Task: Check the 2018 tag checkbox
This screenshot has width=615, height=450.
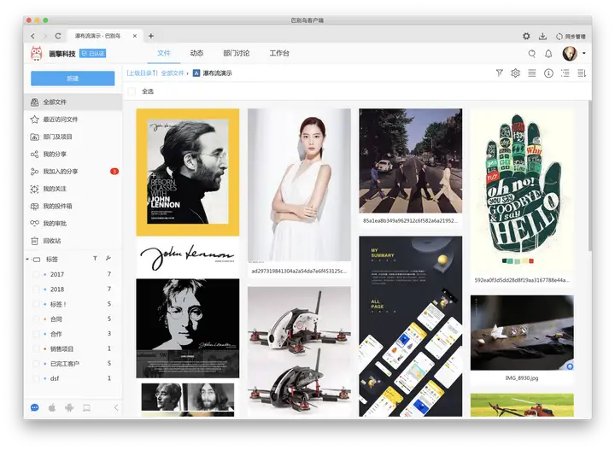Action: coord(36,289)
